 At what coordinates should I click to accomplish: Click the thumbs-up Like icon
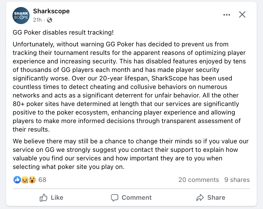43,197
